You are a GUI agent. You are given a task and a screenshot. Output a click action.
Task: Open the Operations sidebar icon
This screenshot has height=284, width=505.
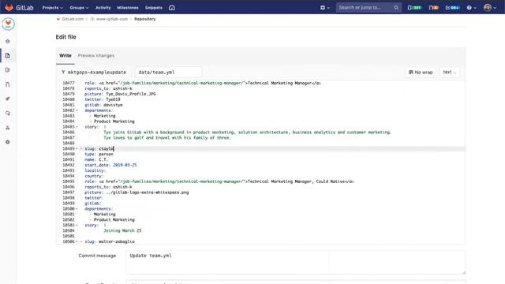[x=8, y=113]
